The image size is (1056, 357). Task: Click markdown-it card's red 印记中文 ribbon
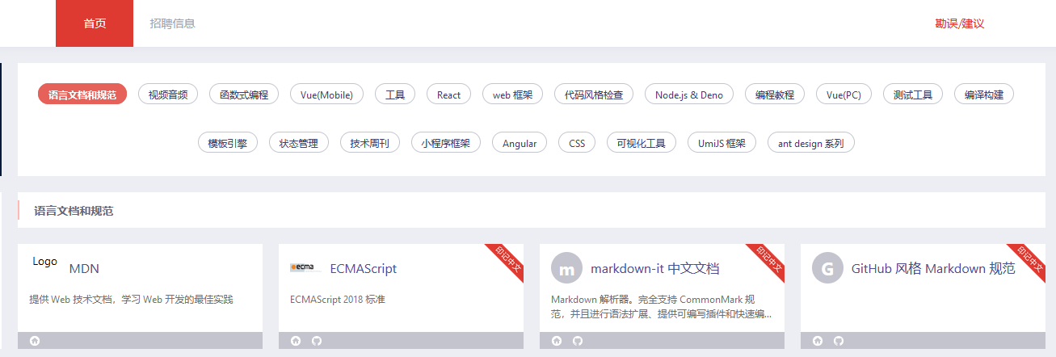[768, 261]
